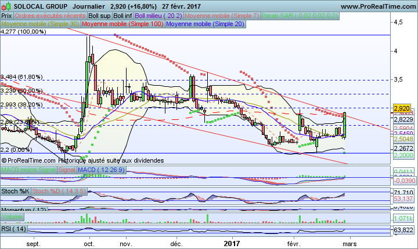Click price text 2,920 (+16,80%)

(x=134, y=6)
